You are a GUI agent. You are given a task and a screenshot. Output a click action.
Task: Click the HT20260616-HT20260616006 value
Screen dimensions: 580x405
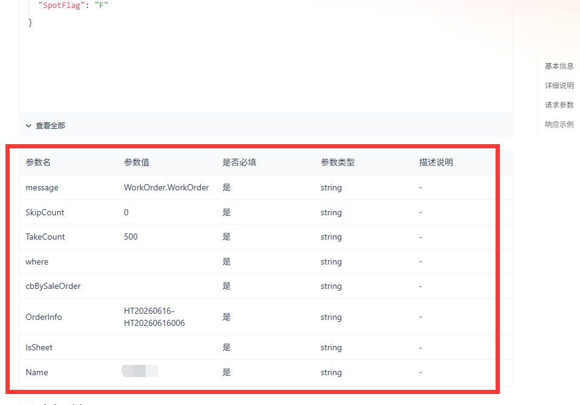[154, 317]
